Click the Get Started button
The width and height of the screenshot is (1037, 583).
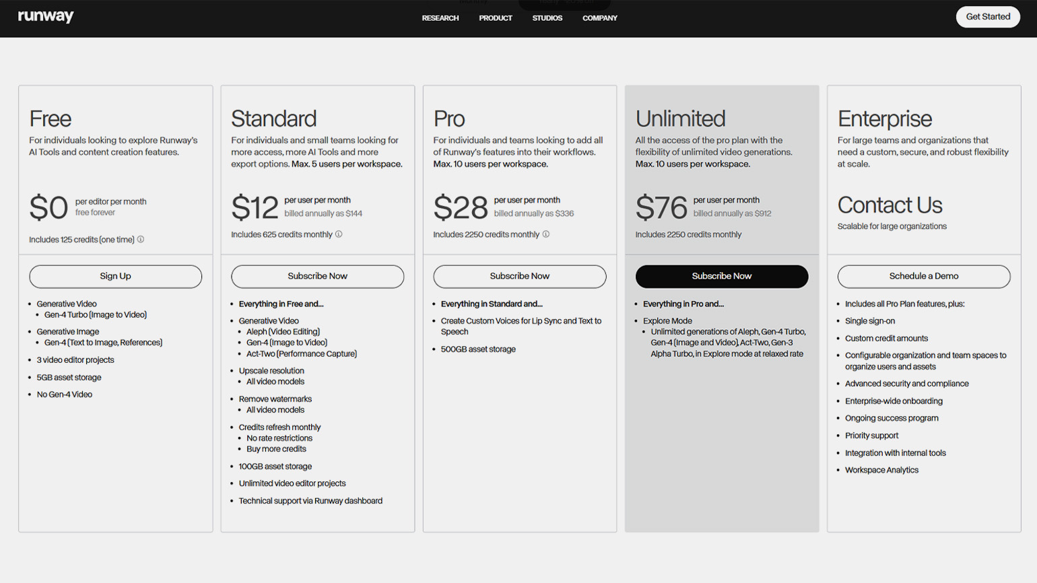pyautogui.click(x=988, y=17)
